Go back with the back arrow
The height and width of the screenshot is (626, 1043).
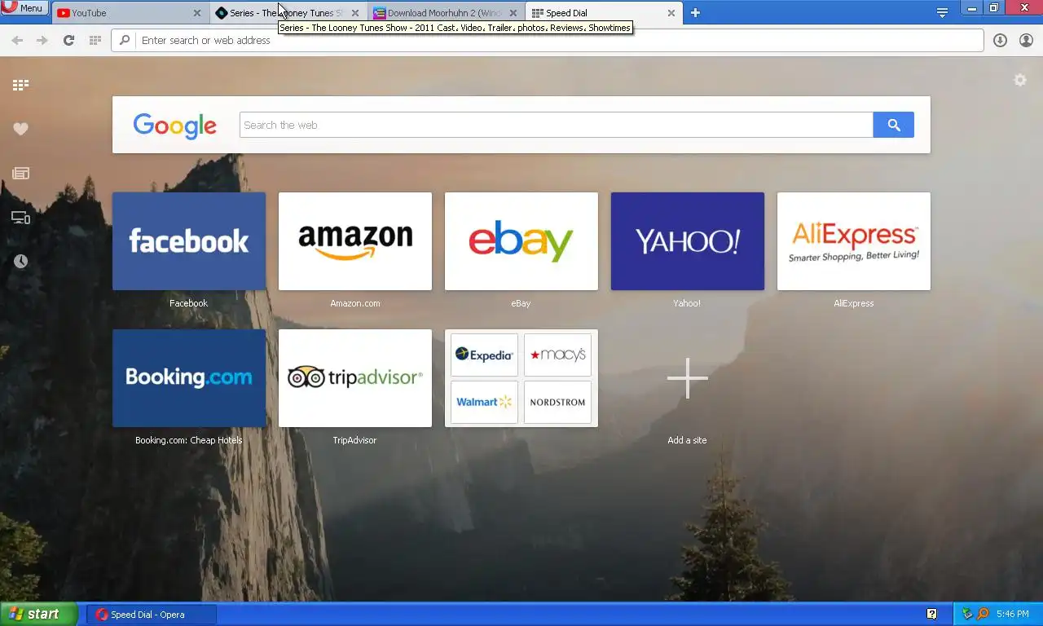(x=17, y=40)
